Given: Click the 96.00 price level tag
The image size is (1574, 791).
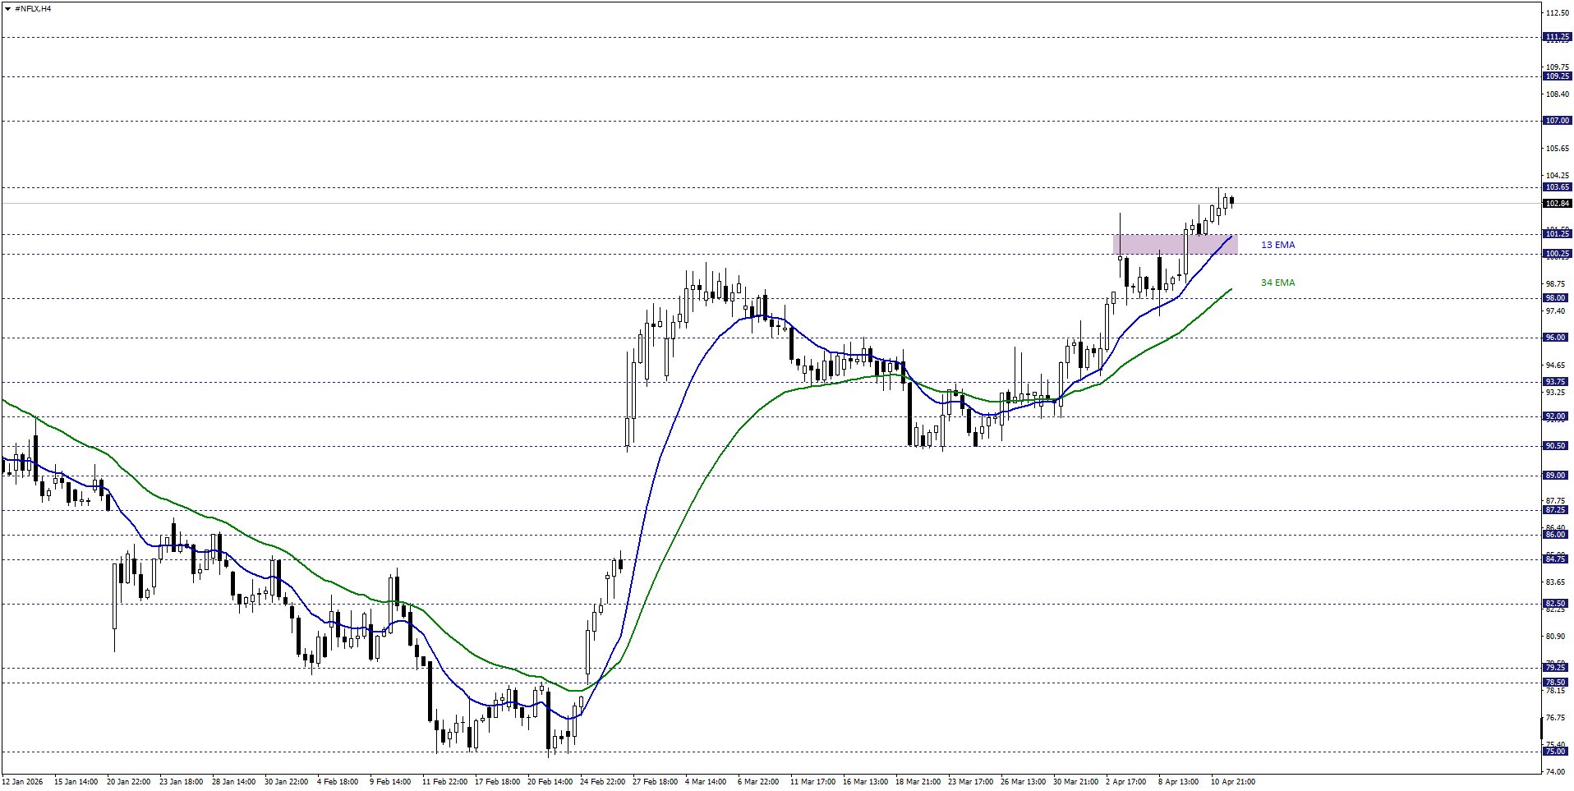Looking at the screenshot, I should [x=1557, y=338].
